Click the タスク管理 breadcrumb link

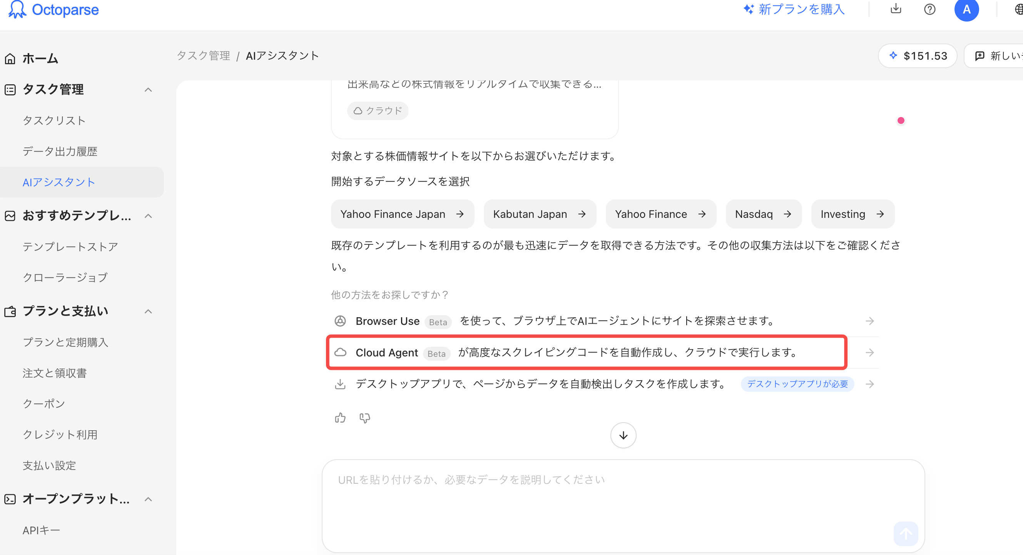pyautogui.click(x=203, y=55)
